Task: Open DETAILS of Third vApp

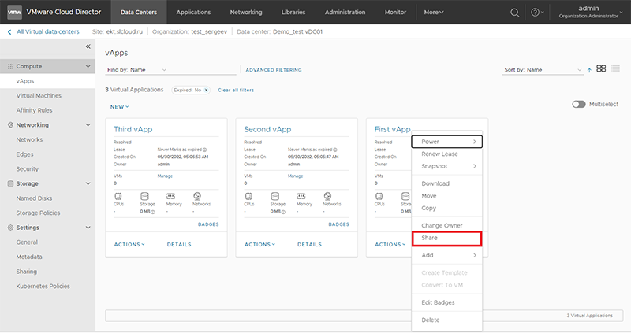Action: [x=179, y=244]
